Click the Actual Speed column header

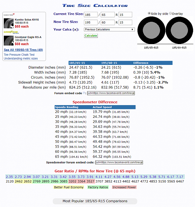point(102,107)
